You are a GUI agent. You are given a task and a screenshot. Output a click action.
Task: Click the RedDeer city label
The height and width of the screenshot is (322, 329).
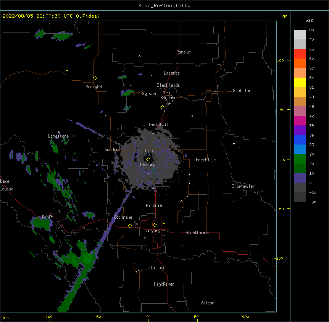pyautogui.click(x=168, y=98)
